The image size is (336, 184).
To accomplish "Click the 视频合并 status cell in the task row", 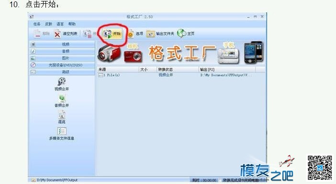I will click(x=166, y=75).
